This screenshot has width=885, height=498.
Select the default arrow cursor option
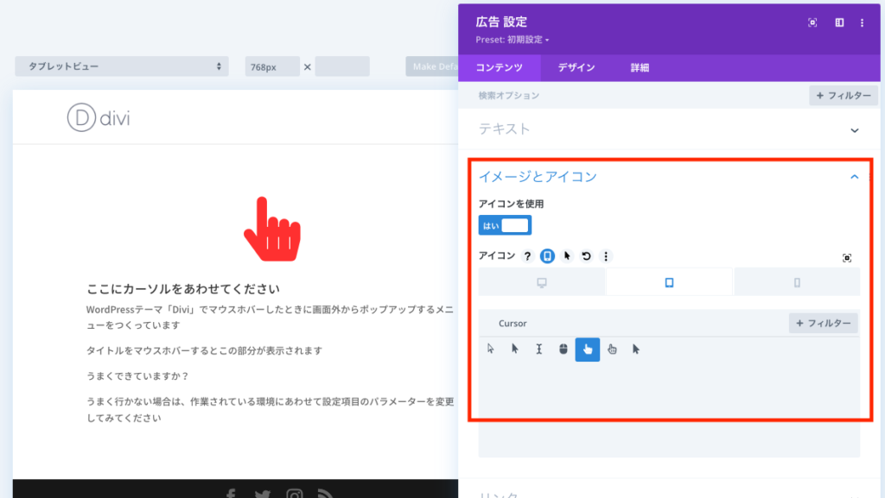click(x=490, y=350)
